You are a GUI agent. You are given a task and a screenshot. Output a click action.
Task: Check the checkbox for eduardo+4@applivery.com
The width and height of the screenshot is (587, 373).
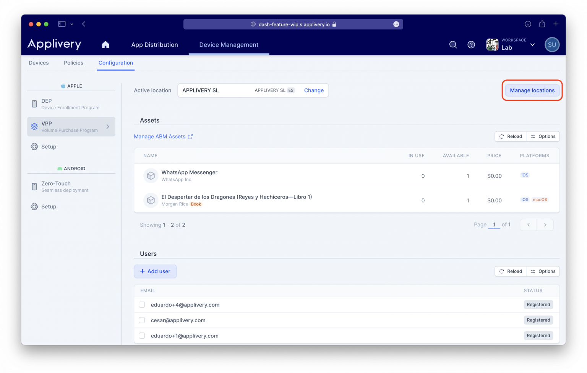[142, 305]
